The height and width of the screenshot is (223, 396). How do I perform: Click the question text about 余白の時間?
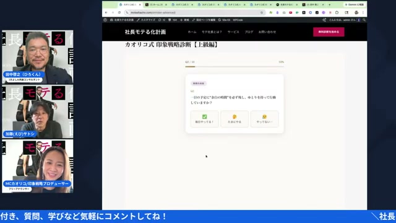[x=233, y=100]
